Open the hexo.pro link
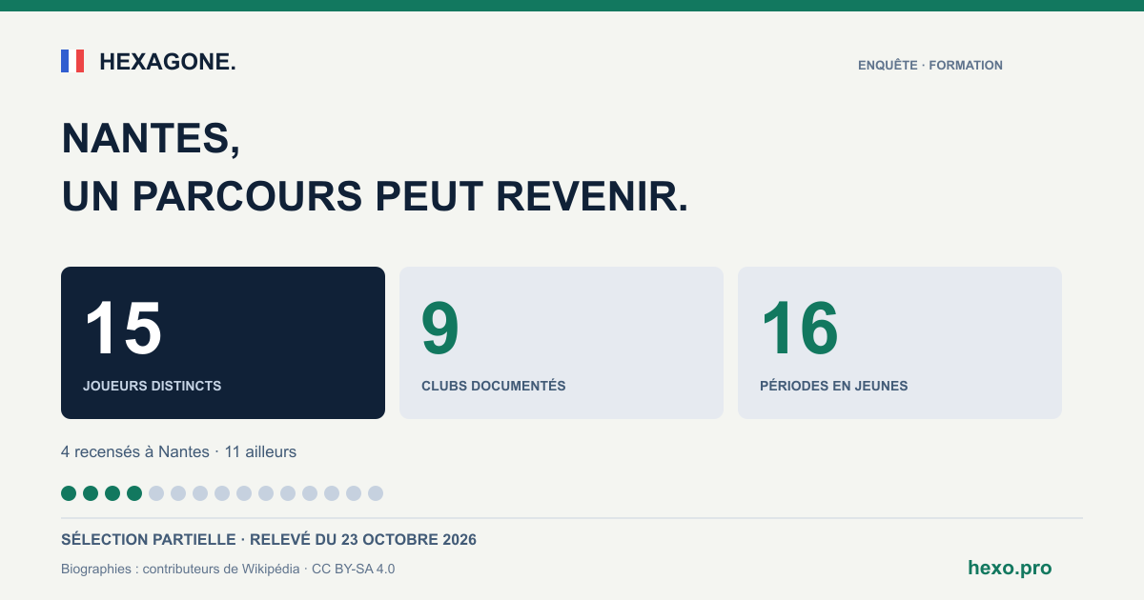Viewport: 1144px width, 600px height. click(1010, 568)
